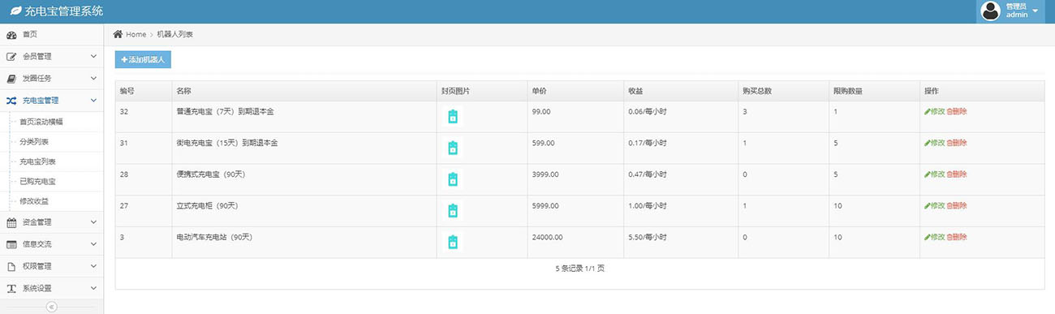Image resolution: width=1055 pixels, height=314 pixels.
Task: Open cover image of 立式充电柜（90天）
Action: (453, 211)
